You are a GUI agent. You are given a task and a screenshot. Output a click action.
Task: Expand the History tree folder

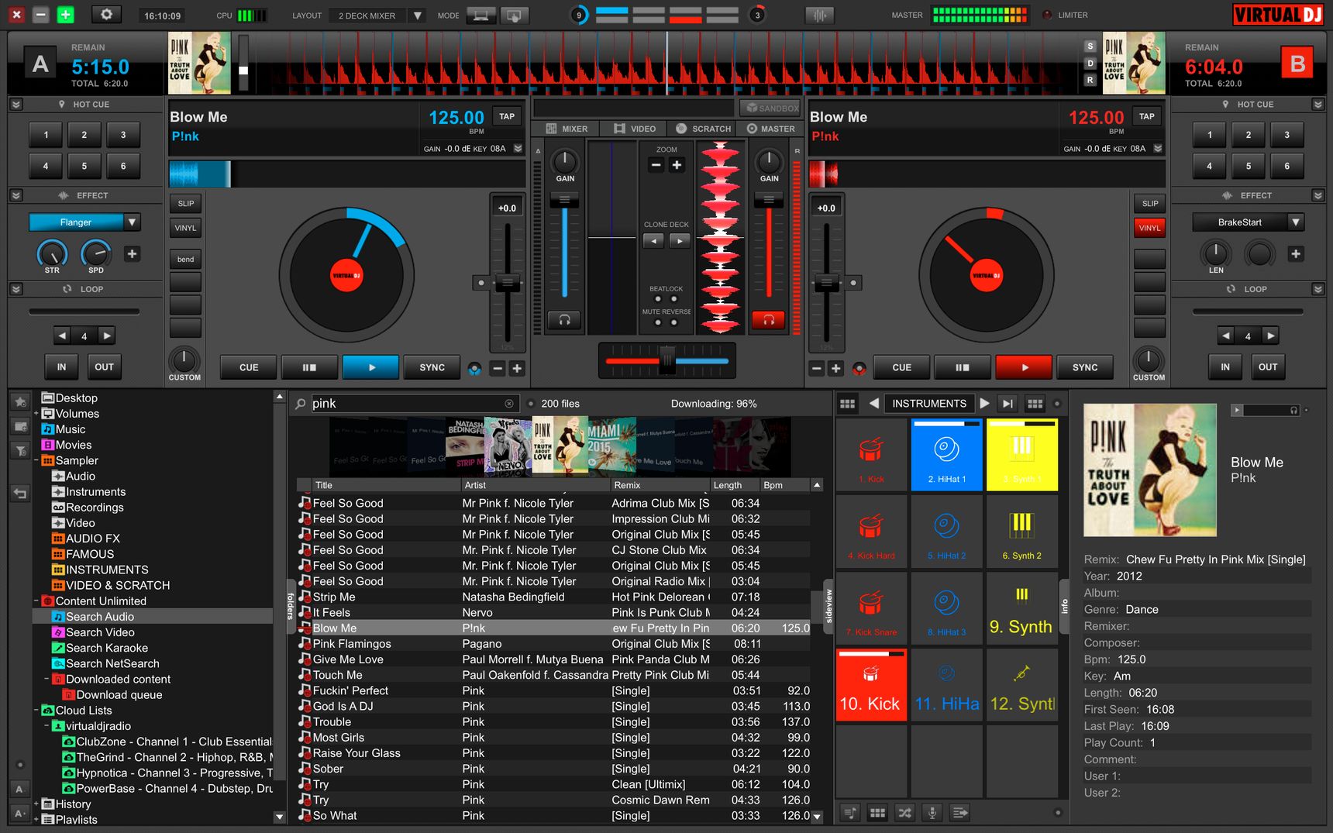36,804
